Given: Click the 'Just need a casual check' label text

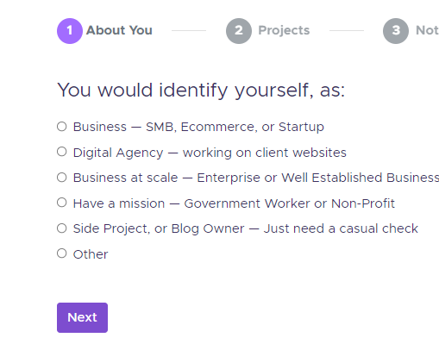Looking at the screenshot, I should pos(341,228).
